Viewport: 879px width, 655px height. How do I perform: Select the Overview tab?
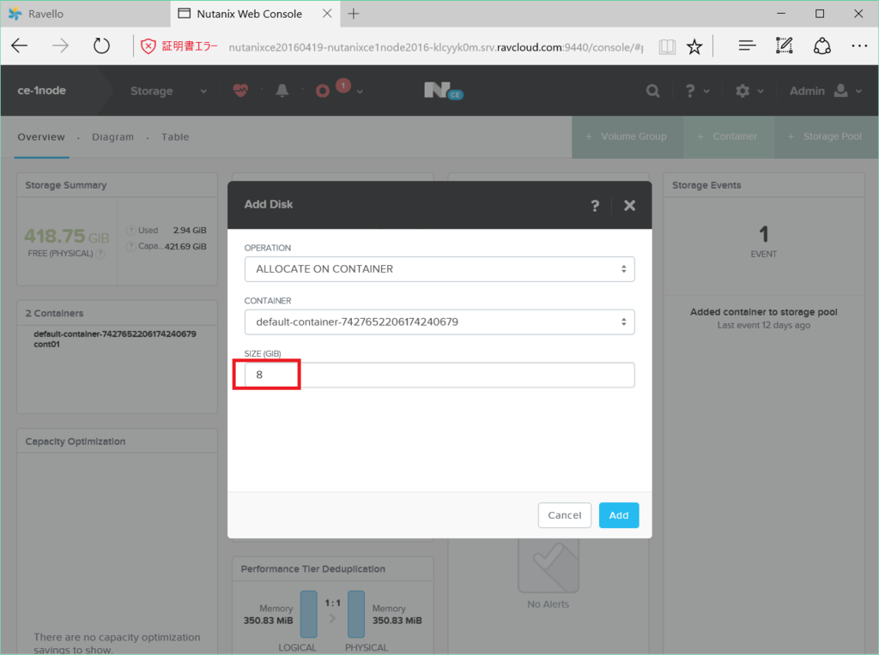41,136
